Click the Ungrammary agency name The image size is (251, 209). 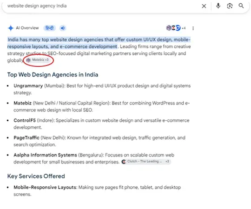(x=28, y=86)
